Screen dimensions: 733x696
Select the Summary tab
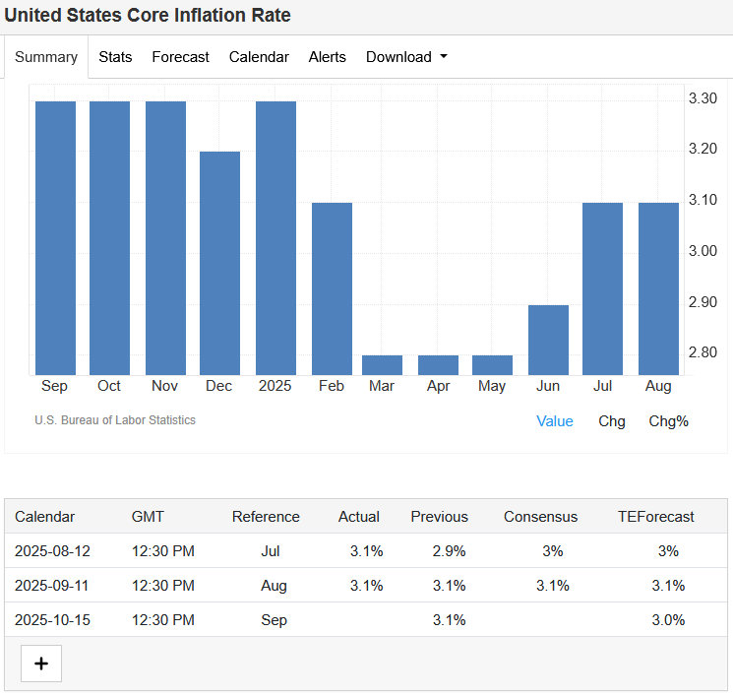click(46, 57)
